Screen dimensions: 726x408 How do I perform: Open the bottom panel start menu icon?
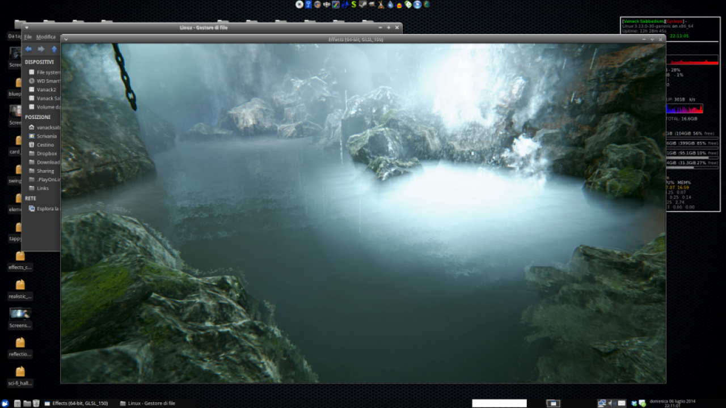tap(5, 403)
